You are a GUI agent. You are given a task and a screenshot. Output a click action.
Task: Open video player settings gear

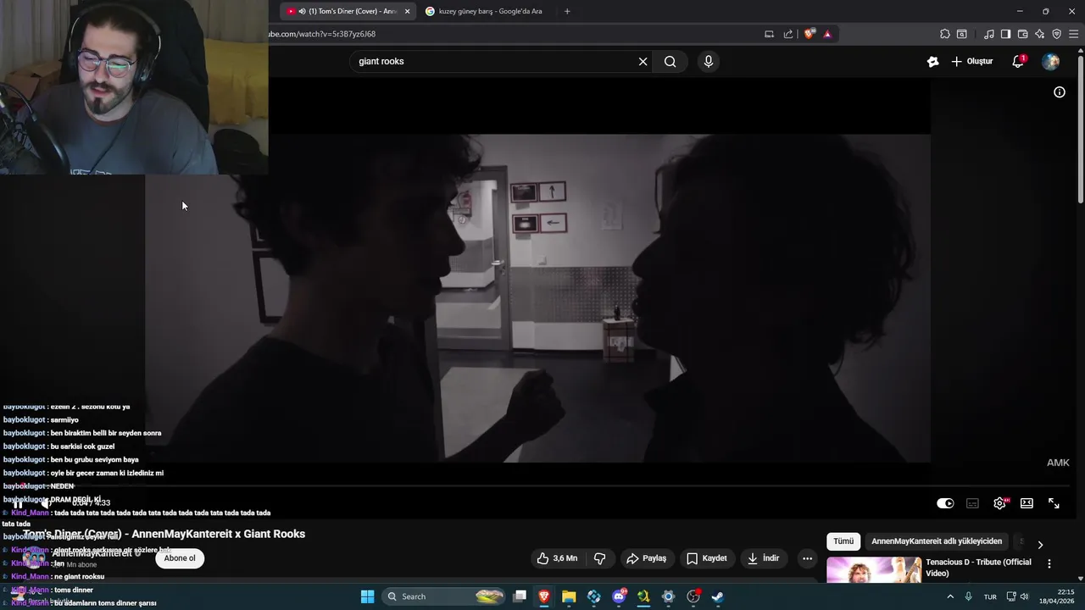point(999,503)
